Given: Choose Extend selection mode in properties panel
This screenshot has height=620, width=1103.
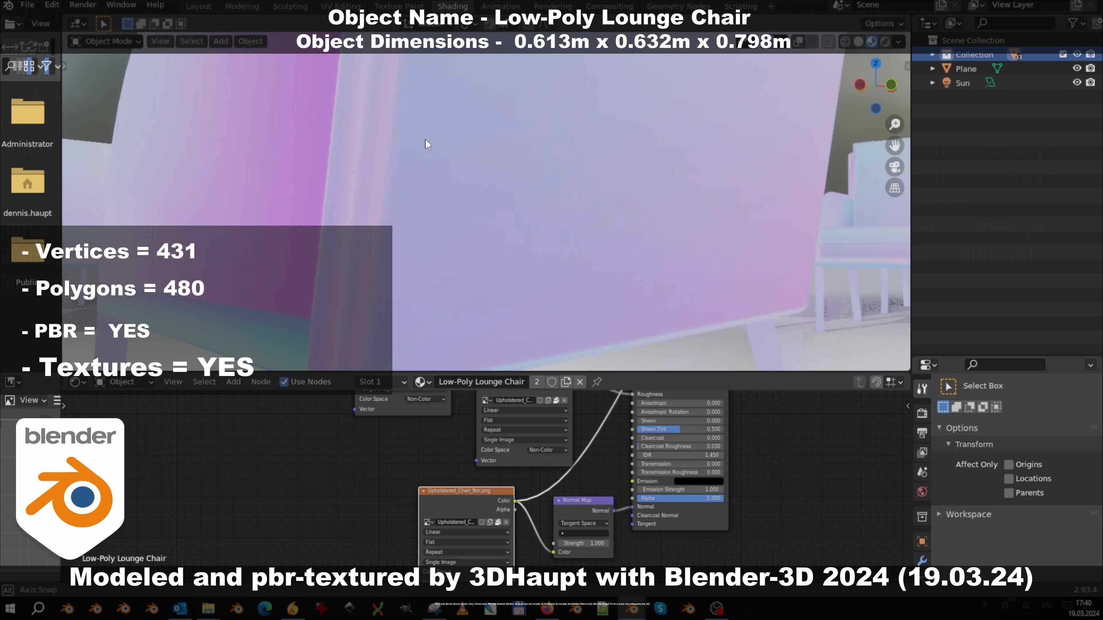Looking at the screenshot, I should coord(957,407).
